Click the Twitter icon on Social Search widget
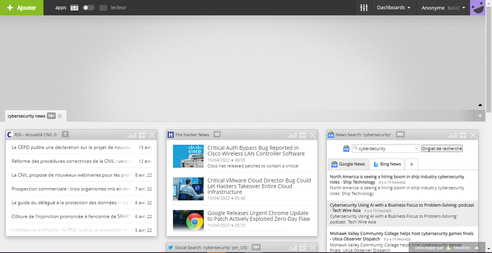 pos(171,248)
